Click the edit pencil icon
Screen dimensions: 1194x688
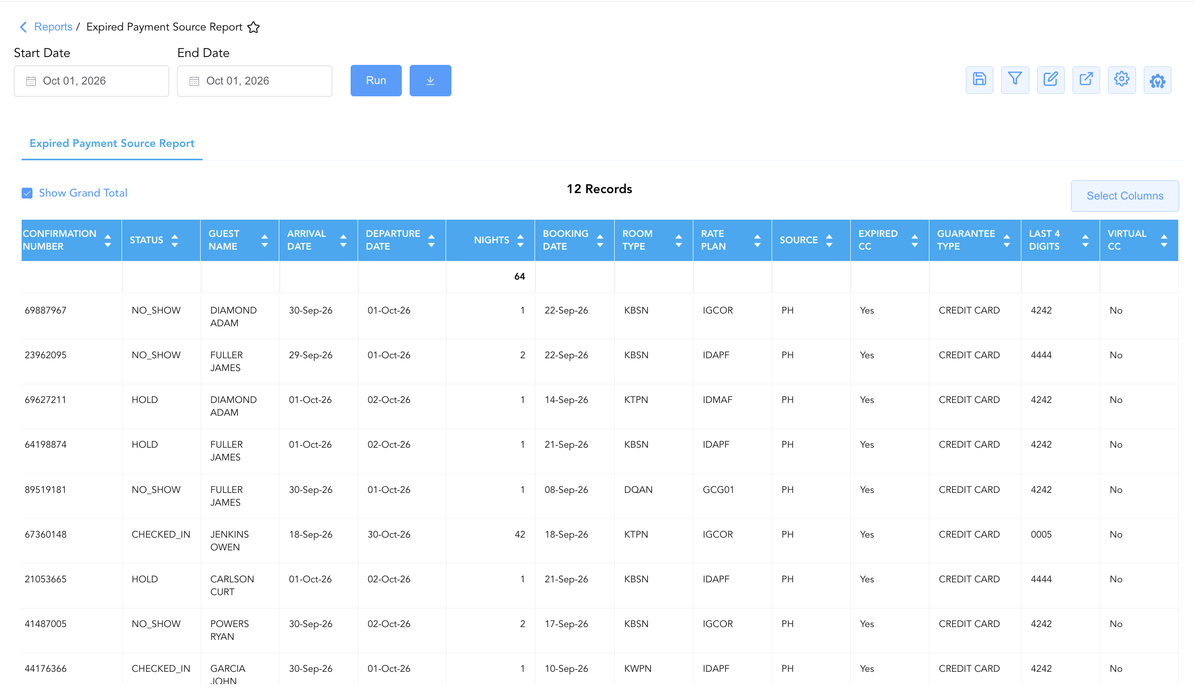tap(1050, 80)
